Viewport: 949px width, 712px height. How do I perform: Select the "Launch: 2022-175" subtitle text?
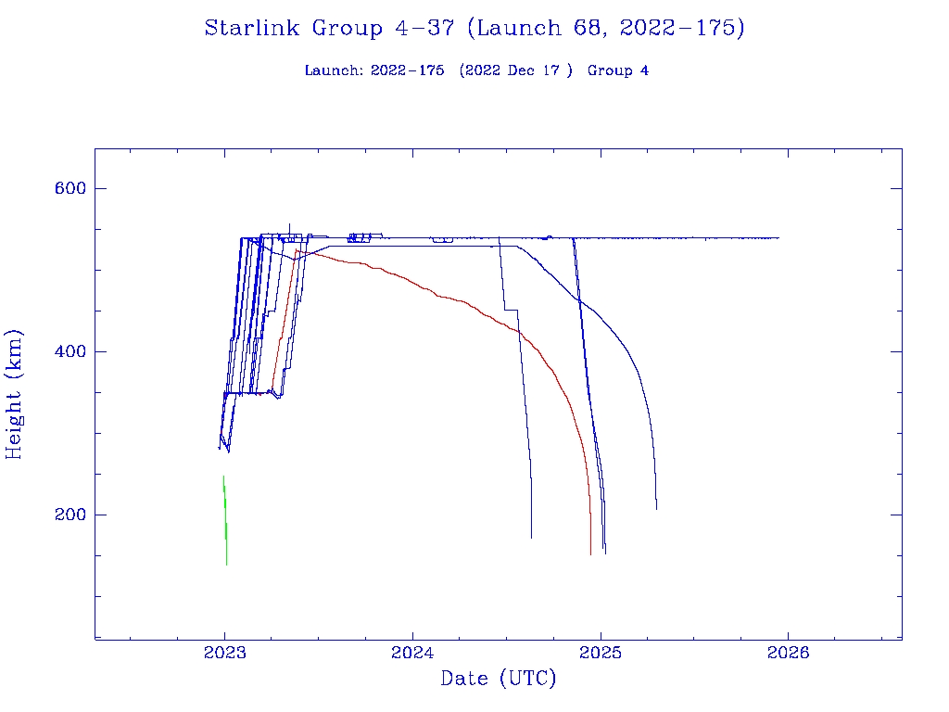tap(374, 70)
